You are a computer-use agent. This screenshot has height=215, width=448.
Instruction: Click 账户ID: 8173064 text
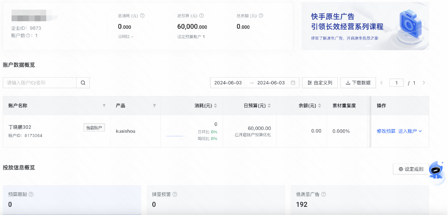click(x=26, y=135)
